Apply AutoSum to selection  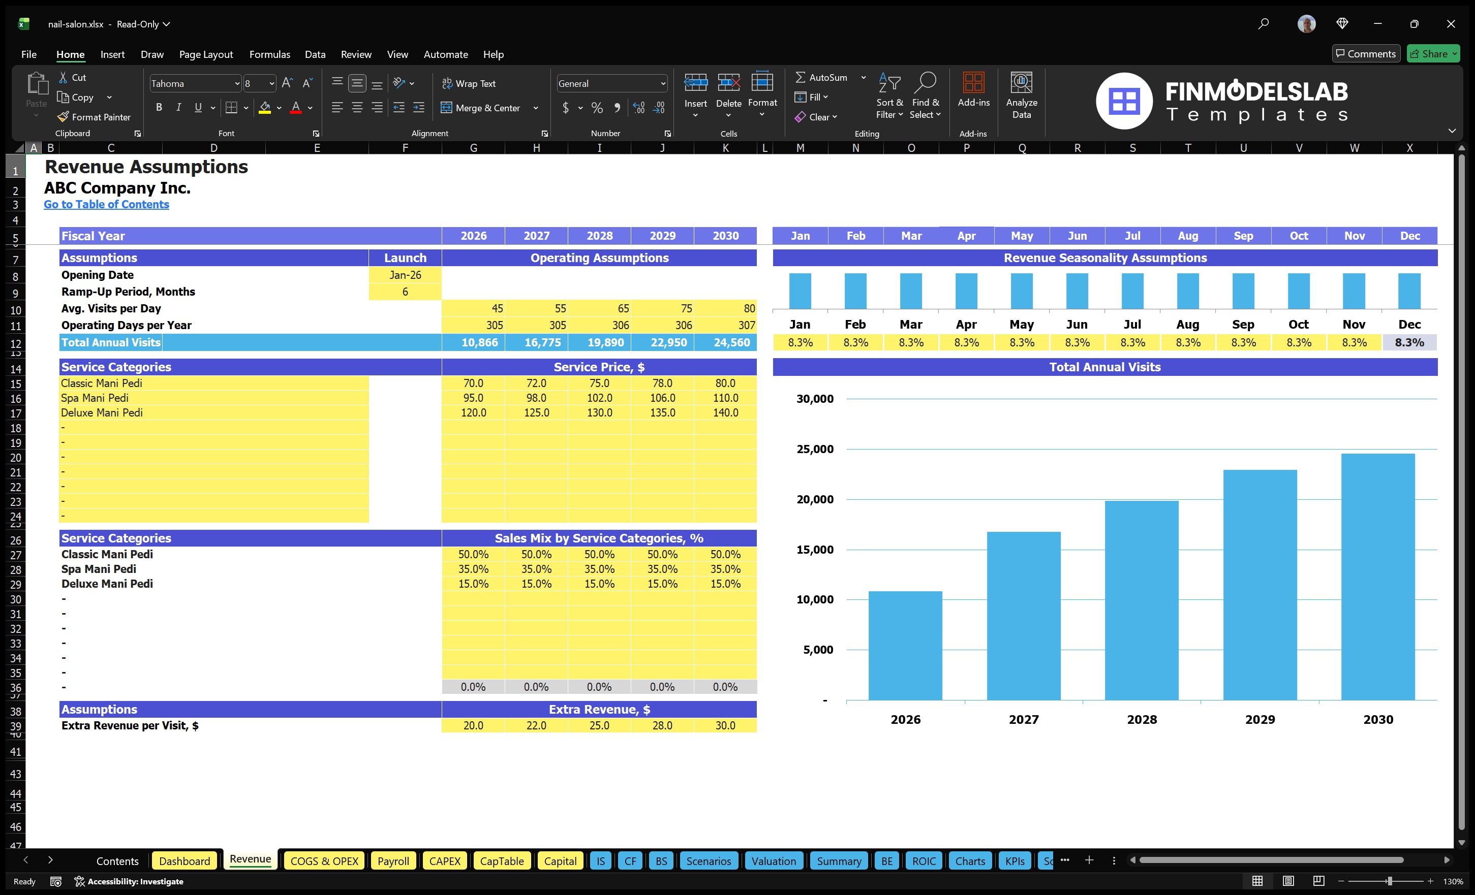click(x=825, y=77)
